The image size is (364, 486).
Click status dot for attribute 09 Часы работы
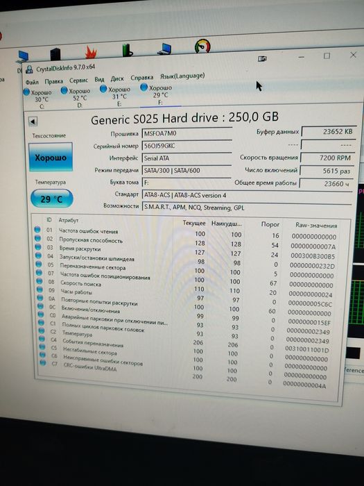40,290
